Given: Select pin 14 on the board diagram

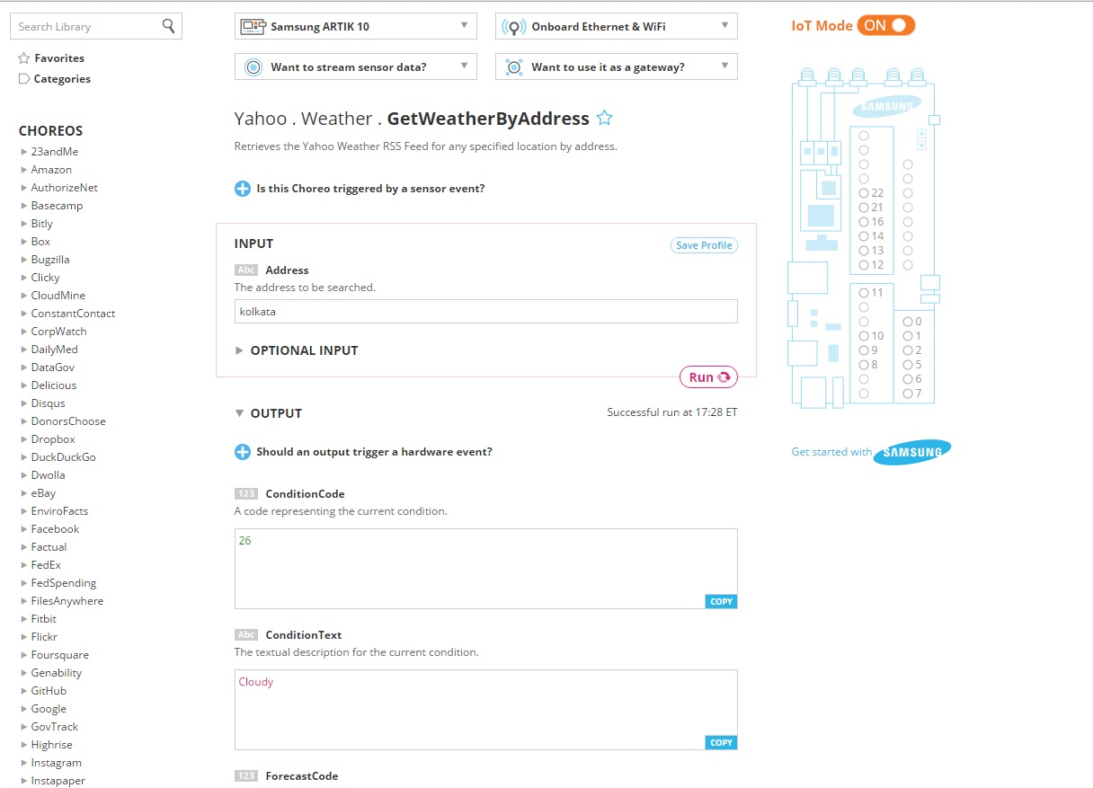Looking at the screenshot, I should (x=864, y=236).
